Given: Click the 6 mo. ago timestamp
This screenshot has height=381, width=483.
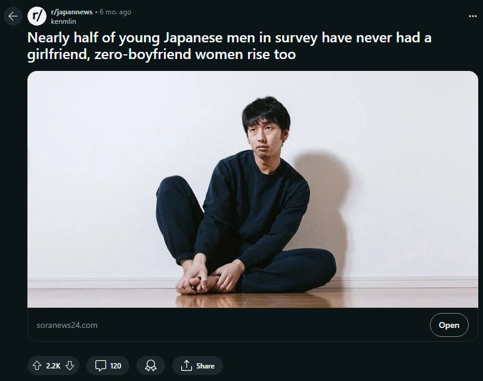Looking at the screenshot, I should (x=115, y=12).
